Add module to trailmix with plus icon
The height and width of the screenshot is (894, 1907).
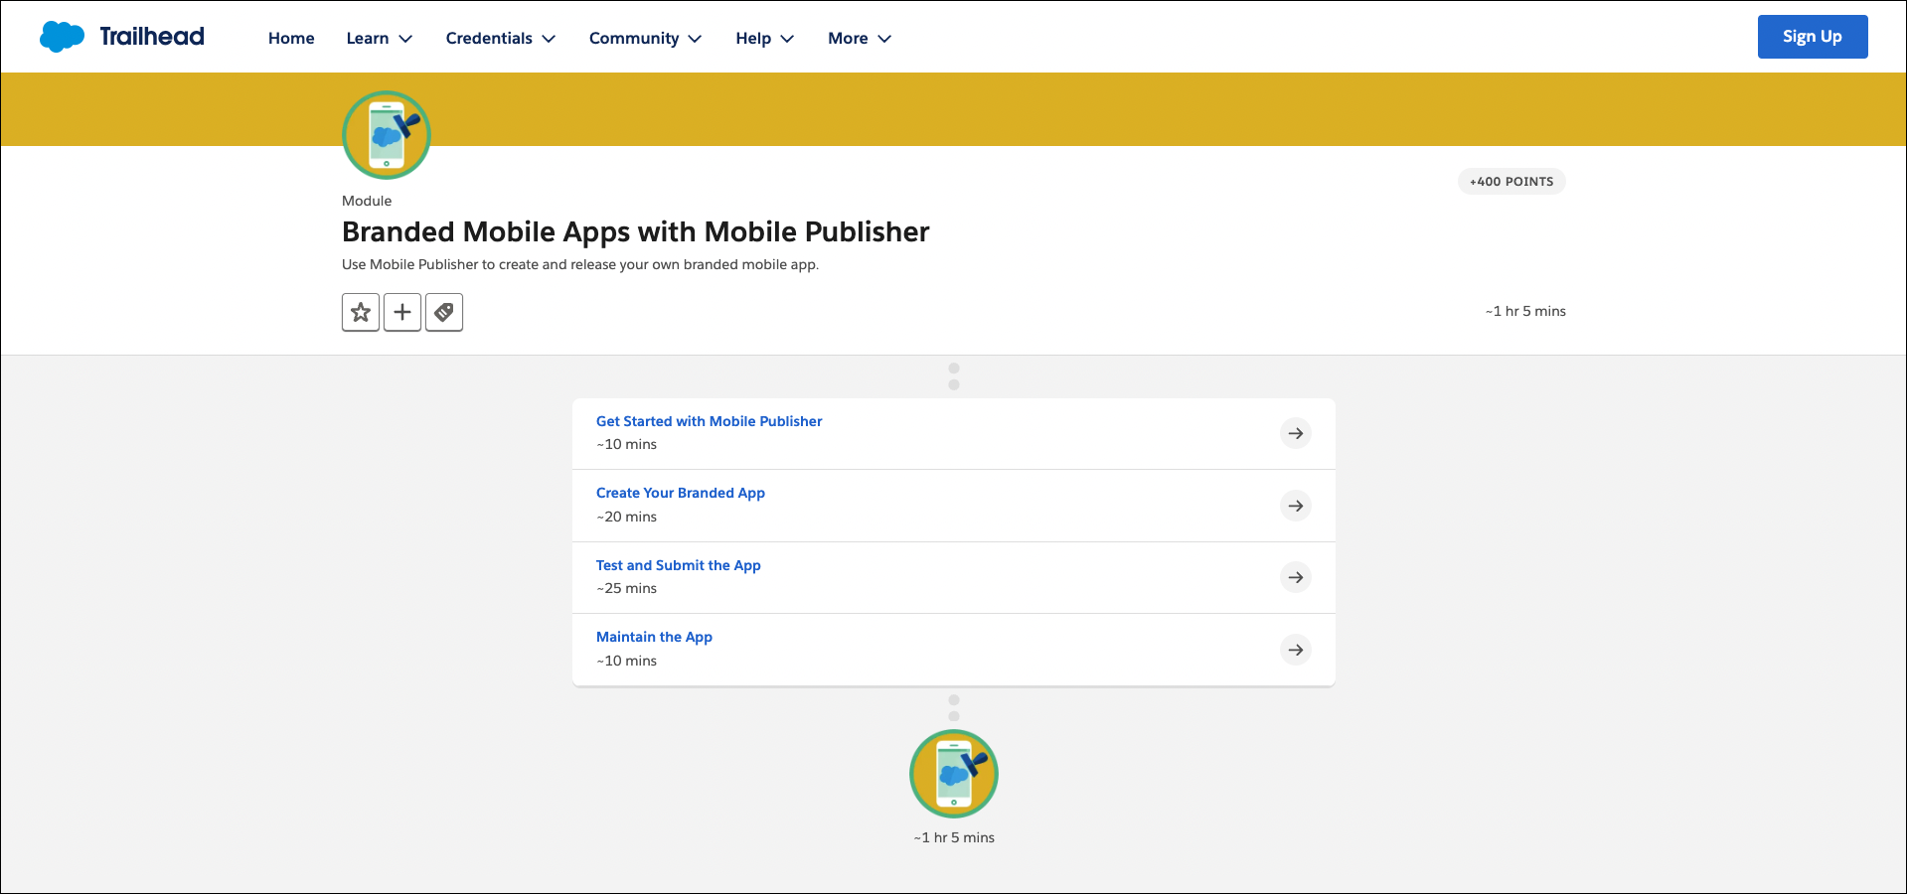point(402,312)
